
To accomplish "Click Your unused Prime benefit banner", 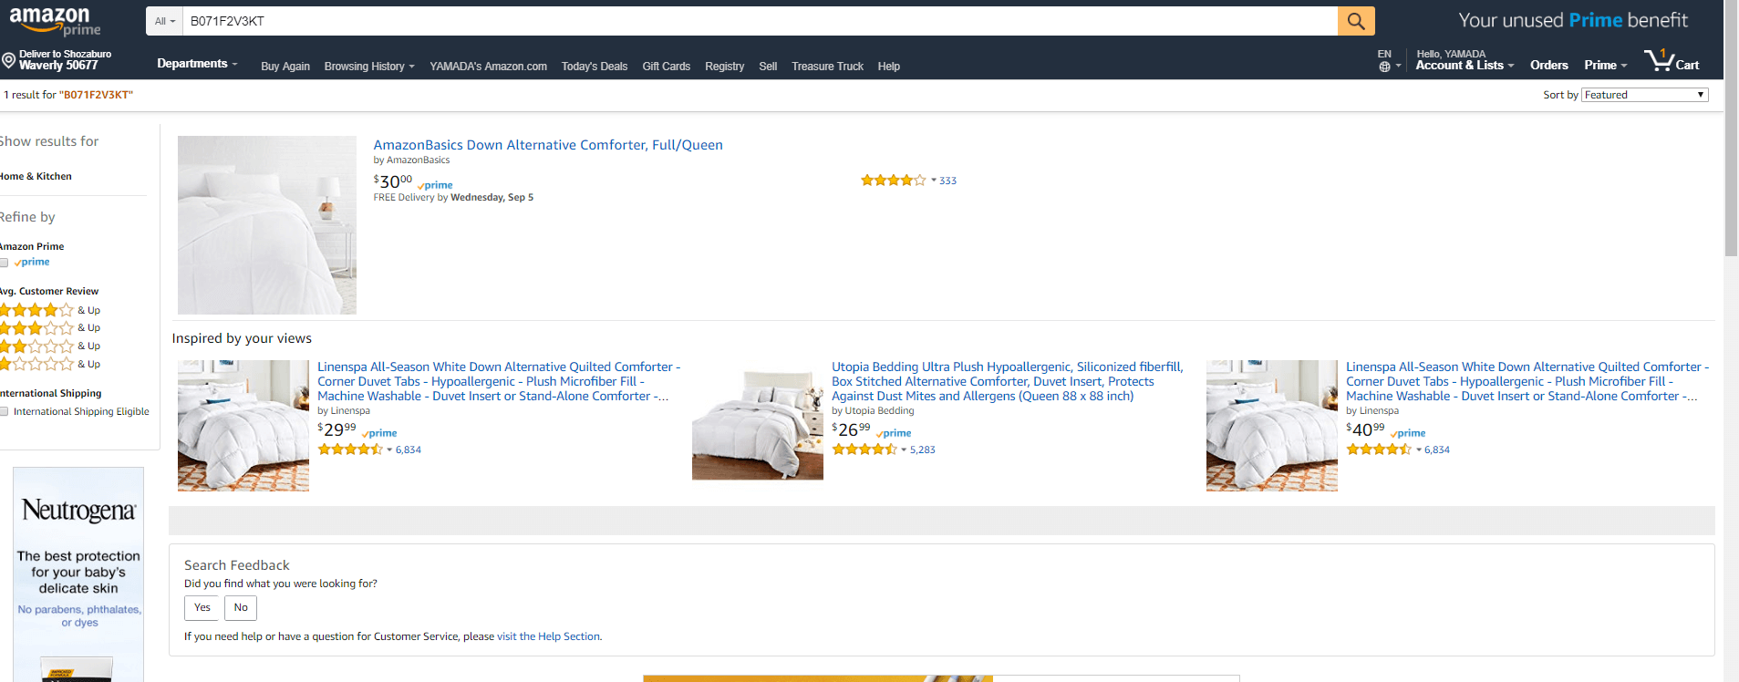I will tap(1573, 20).
